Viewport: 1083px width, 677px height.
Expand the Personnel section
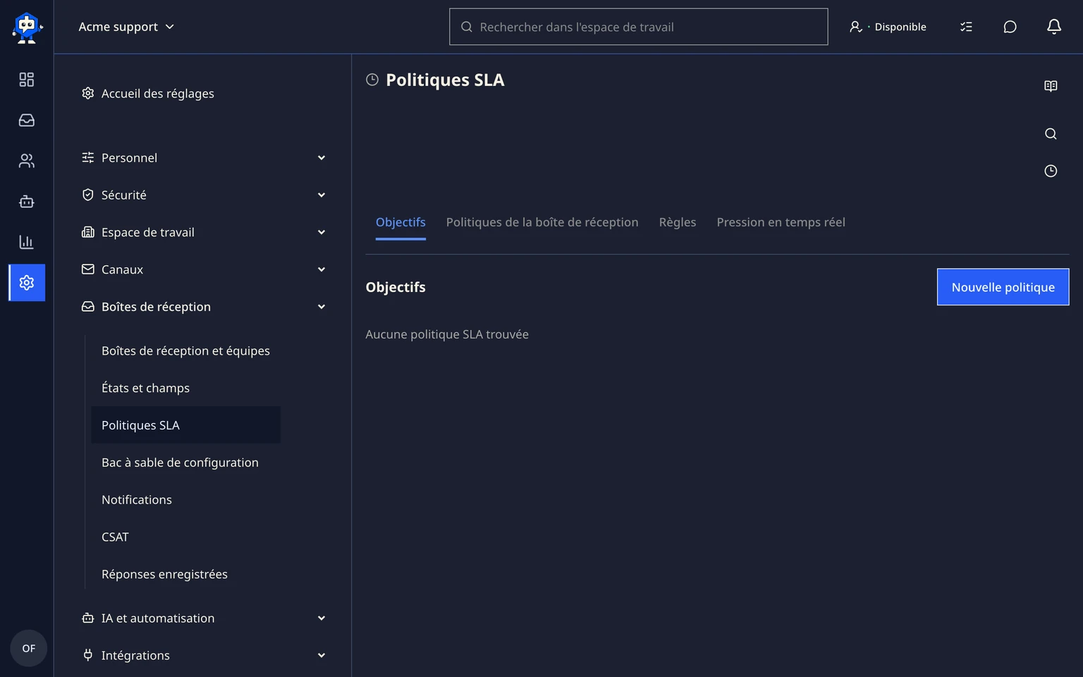click(204, 158)
